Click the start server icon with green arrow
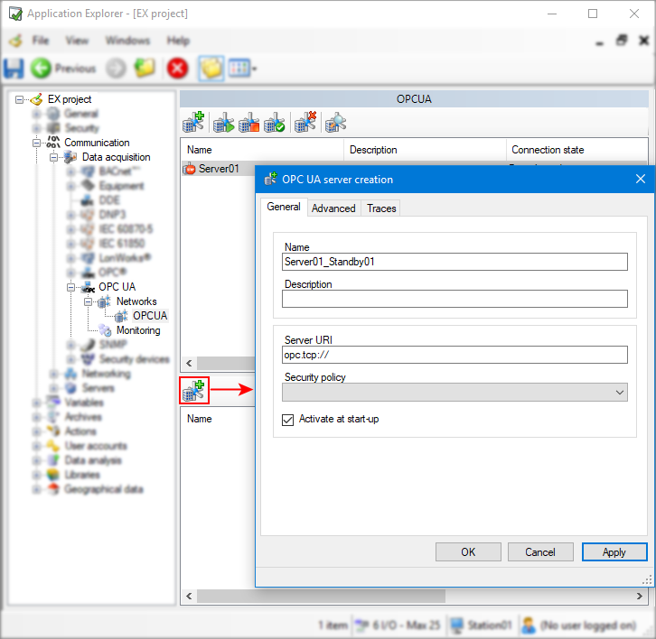The image size is (656, 639). pyautogui.click(x=223, y=123)
